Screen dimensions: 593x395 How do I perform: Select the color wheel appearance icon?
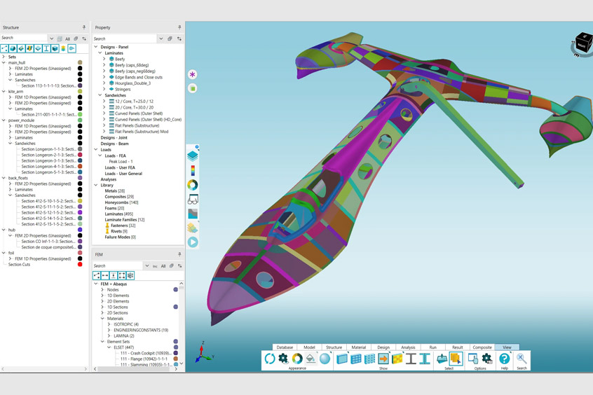pyautogui.click(x=297, y=359)
